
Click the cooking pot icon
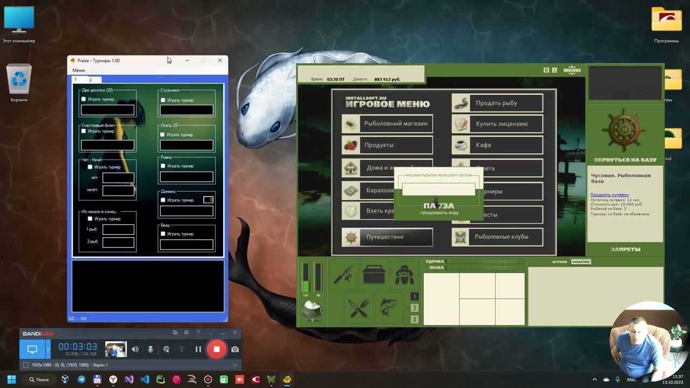point(312,310)
